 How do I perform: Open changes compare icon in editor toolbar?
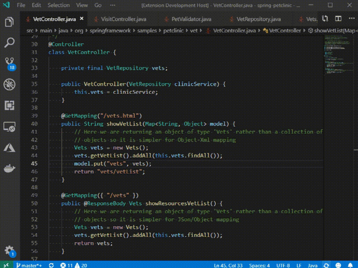325,19
